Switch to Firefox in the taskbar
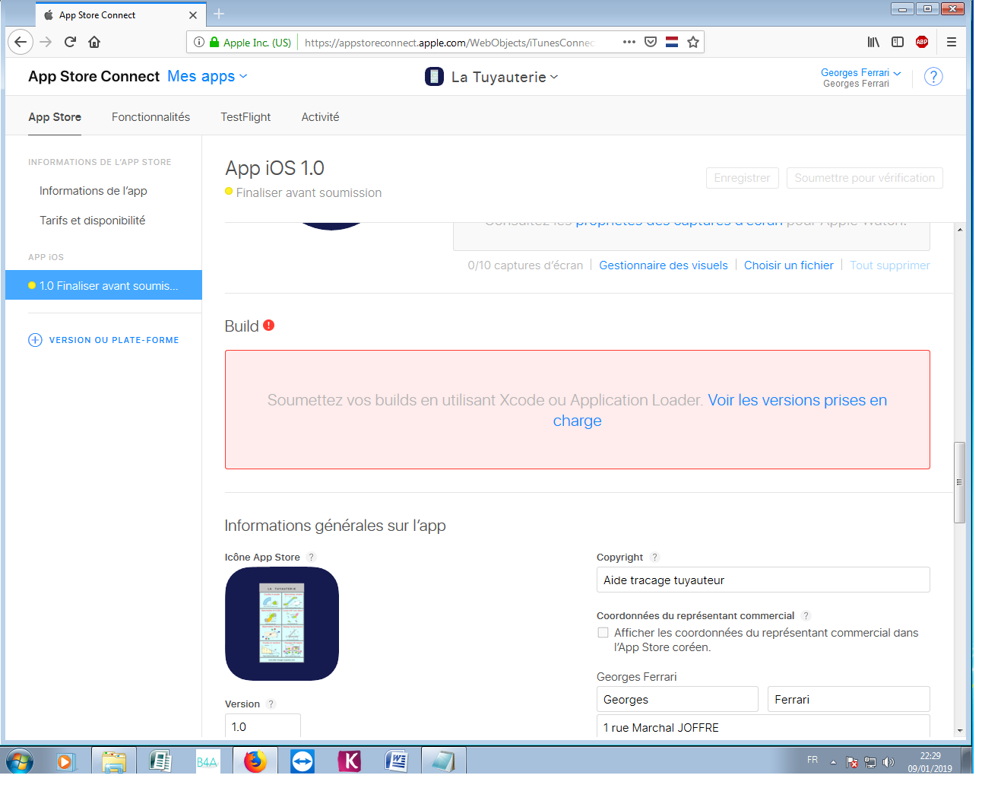 255,761
